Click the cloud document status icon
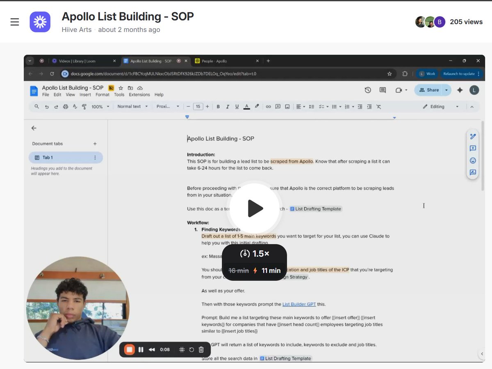The height and width of the screenshot is (369, 492). [140, 88]
